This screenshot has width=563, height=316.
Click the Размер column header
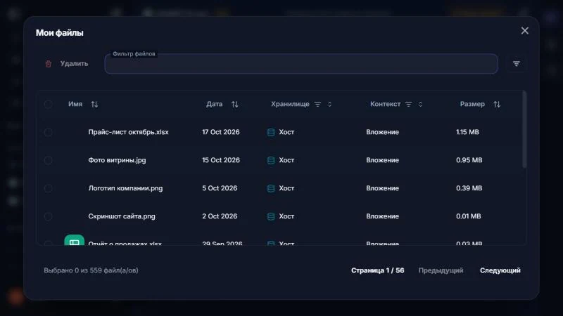tap(472, 104)
